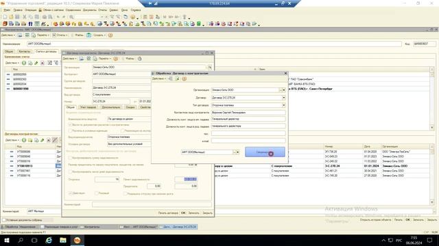
Task: Click Файлы in the contract window toolbar
Action: (130, 59)
